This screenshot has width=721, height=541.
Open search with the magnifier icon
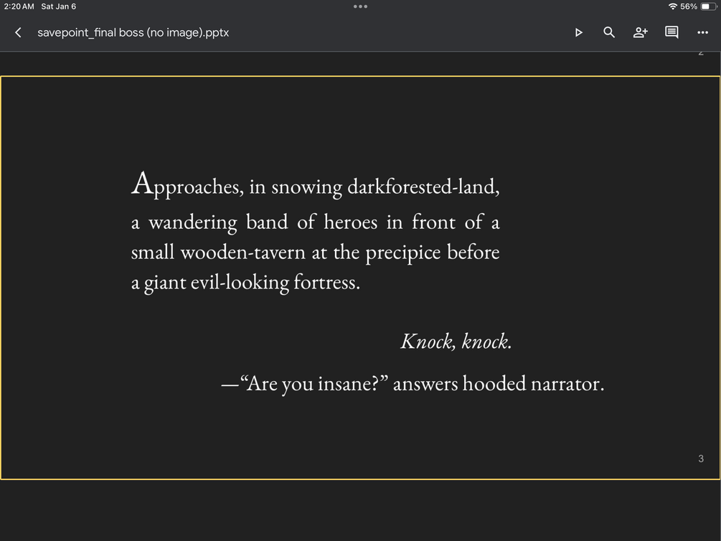coord(609,32)
